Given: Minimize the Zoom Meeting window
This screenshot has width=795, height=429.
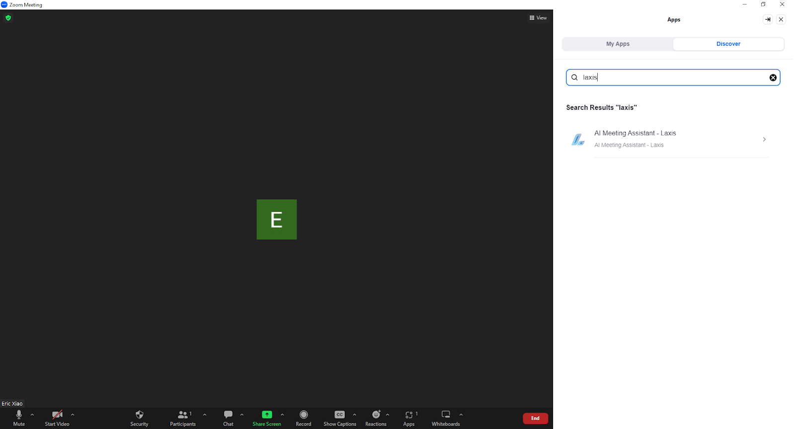Looking at the screenshot, I should click(x=744, y=4).
